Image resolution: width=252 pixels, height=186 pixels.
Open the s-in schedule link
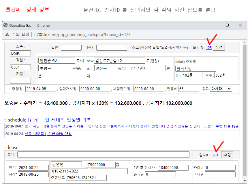tap(33, 119)
